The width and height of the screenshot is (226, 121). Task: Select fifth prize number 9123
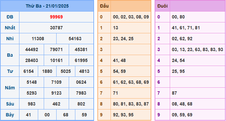click(56, 93)
